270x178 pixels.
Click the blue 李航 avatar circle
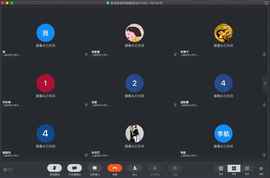point(223,133)
